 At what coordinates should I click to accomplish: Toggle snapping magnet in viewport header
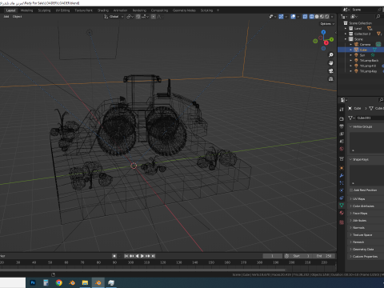(138, 17)
